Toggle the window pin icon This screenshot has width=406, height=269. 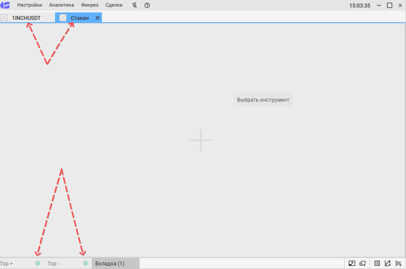click(x=134, y=5)
